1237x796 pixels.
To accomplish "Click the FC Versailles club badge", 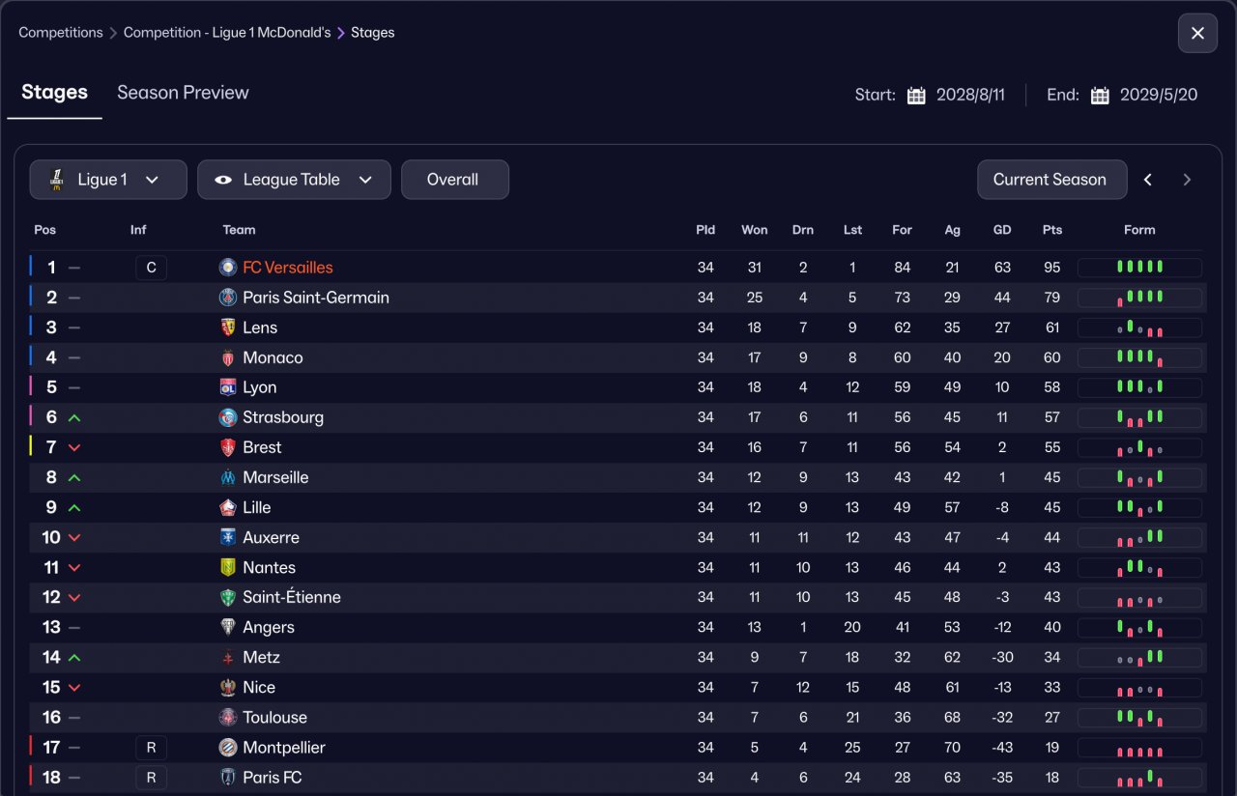I will click(x=228, y=268).
